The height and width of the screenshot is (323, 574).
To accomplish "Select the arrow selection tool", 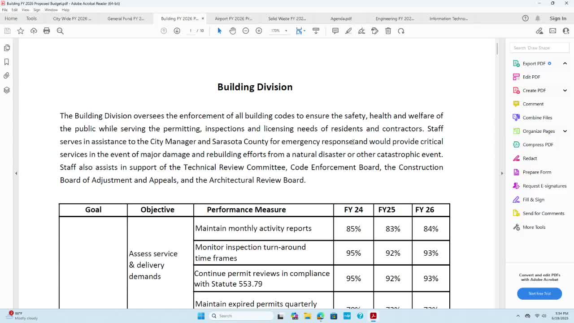I will pyautogui.click(x=219, y=31).
